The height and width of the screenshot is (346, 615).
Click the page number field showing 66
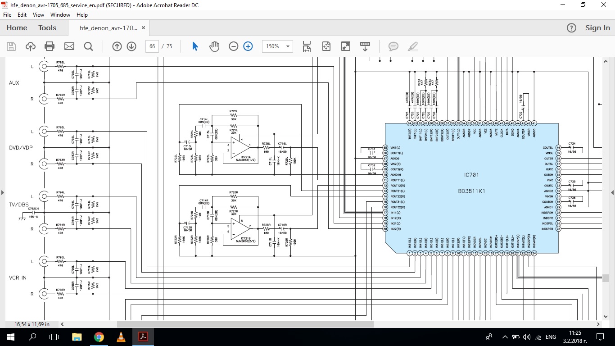coord(152,46)
